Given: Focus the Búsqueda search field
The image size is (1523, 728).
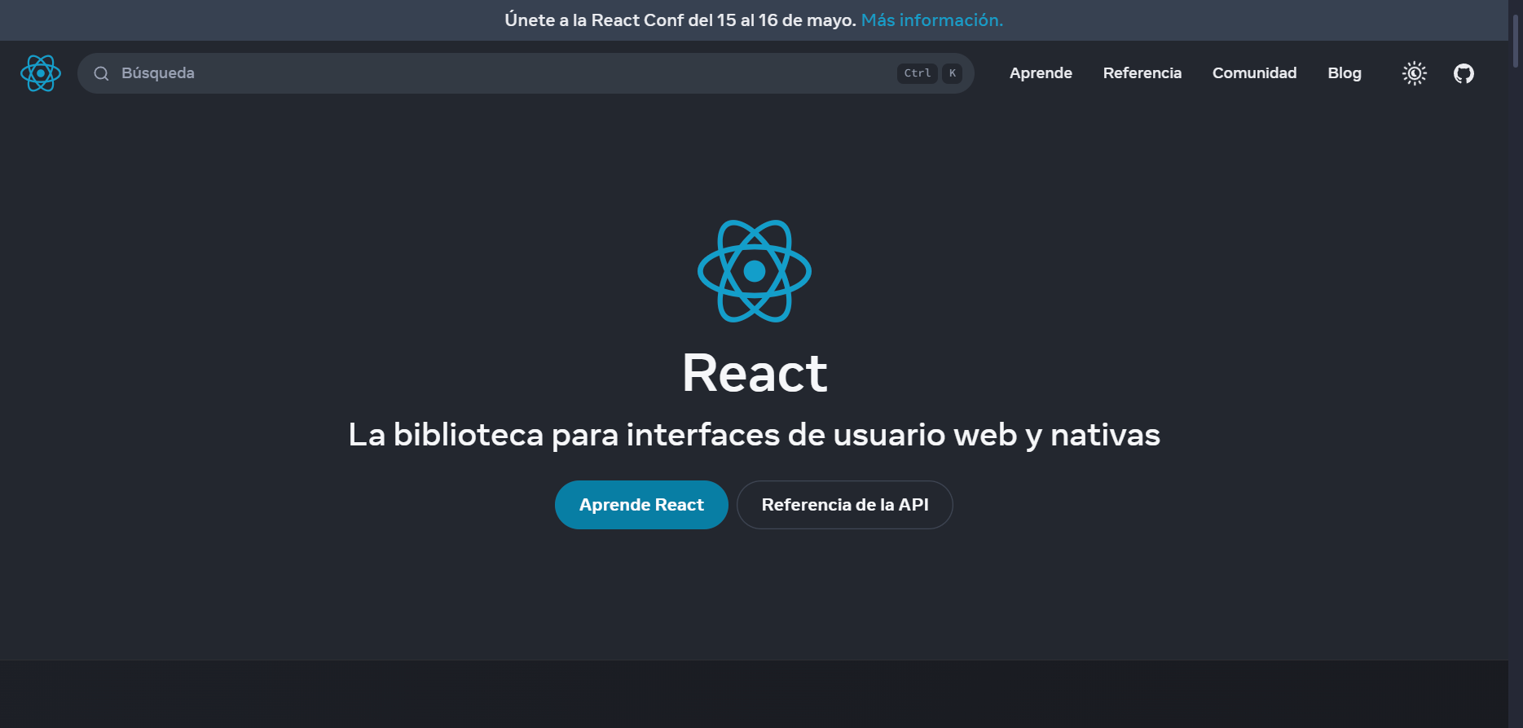Looking at the screenshot, I should [x=489, y=73].
